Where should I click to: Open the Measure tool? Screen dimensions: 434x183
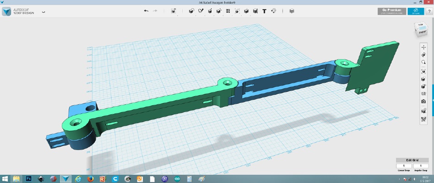tap(255, 11)
